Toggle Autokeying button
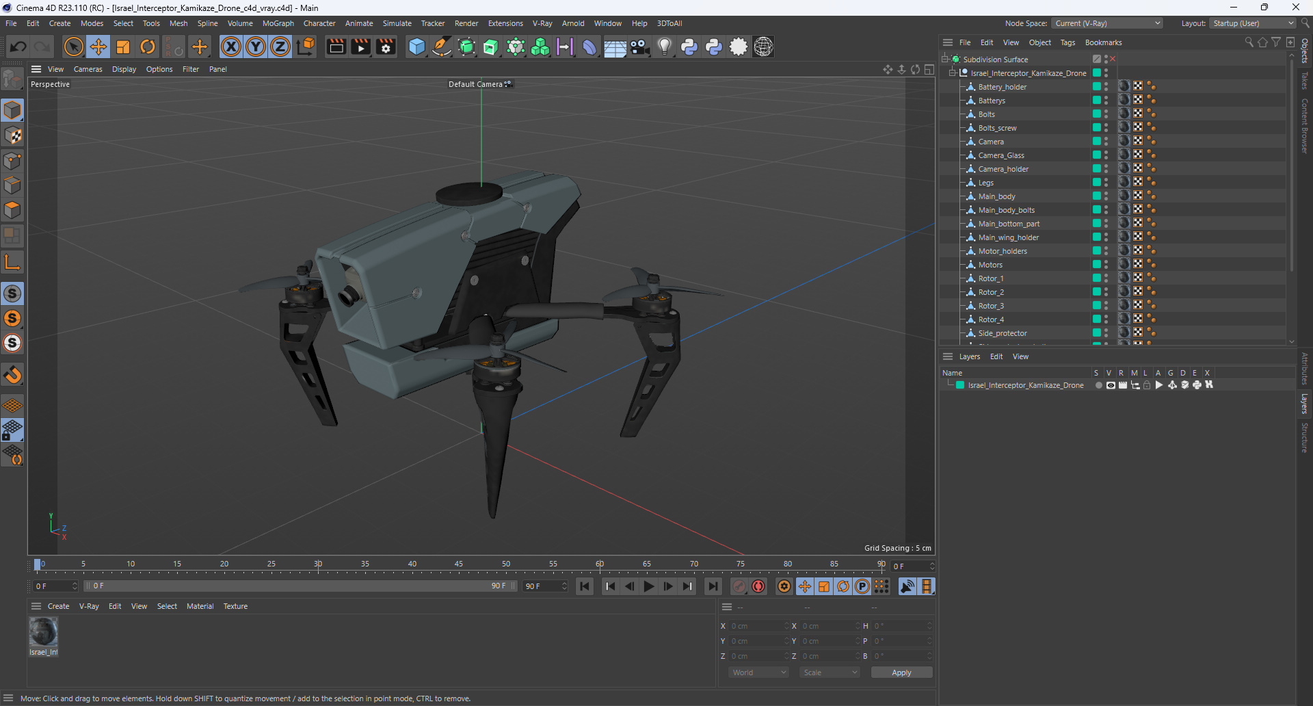Viewport: 1313px width, 706px height. point(758,586)
